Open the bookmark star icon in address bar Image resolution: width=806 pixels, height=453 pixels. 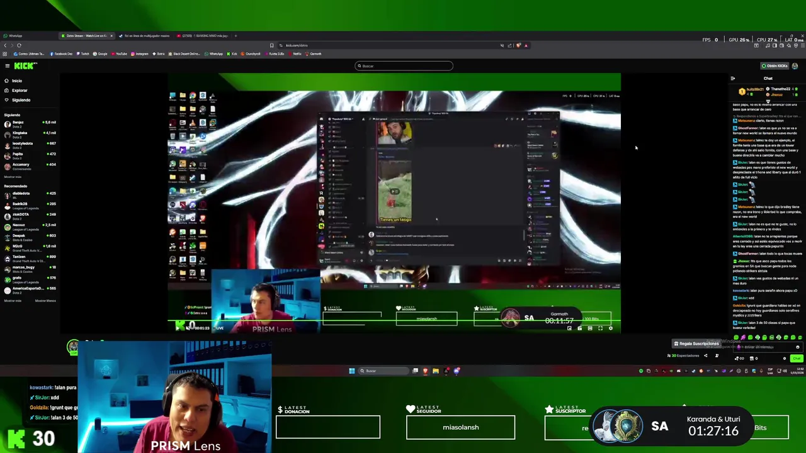[x=271, y=45]
